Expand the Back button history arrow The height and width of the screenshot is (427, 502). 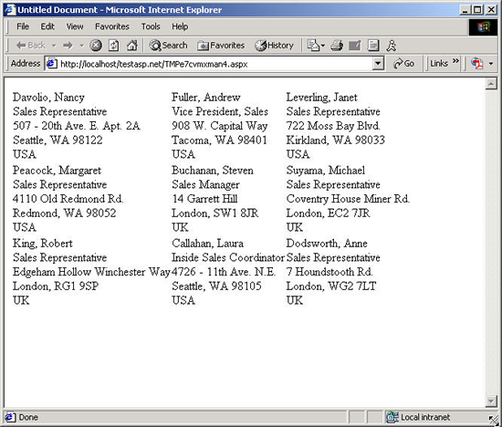[54, 46]
